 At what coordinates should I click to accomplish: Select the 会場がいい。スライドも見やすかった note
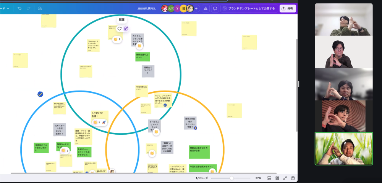[x=84, y=152]
